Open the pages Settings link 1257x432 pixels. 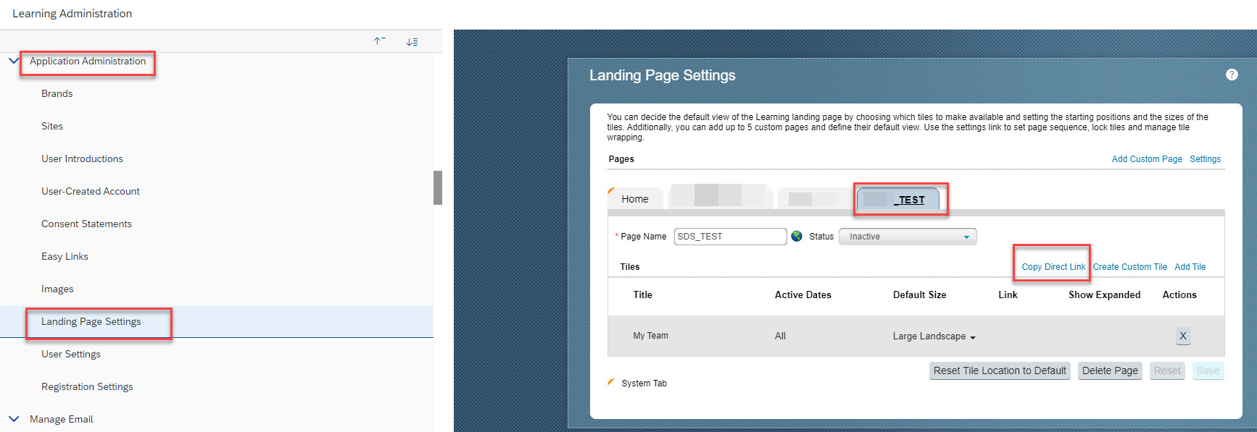1205,159
